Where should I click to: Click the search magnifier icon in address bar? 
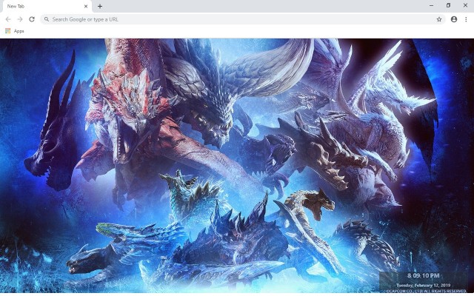pyautogui.click(x=47, y=19)
